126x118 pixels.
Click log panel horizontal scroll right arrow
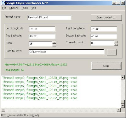click(x=119, y=110)
